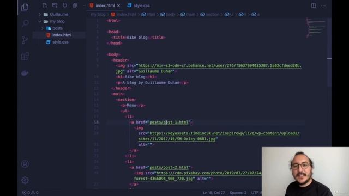
Task: Click the Spaces: 2 status item
Action: click(x=238, y=193)
